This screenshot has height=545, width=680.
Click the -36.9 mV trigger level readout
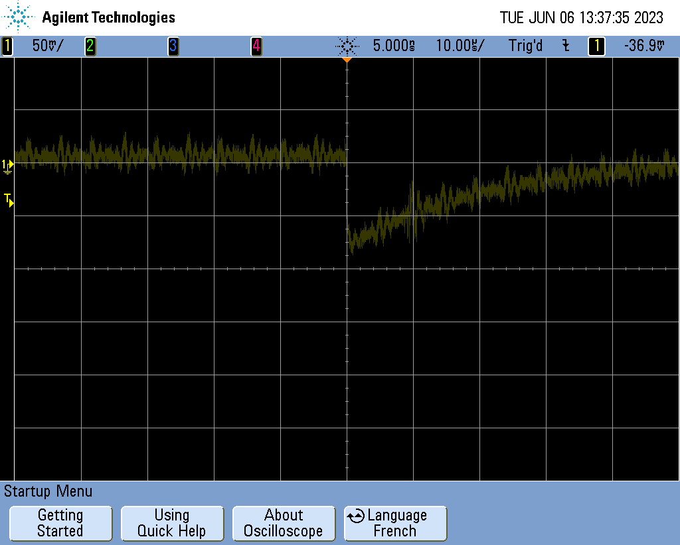(643, 46)
